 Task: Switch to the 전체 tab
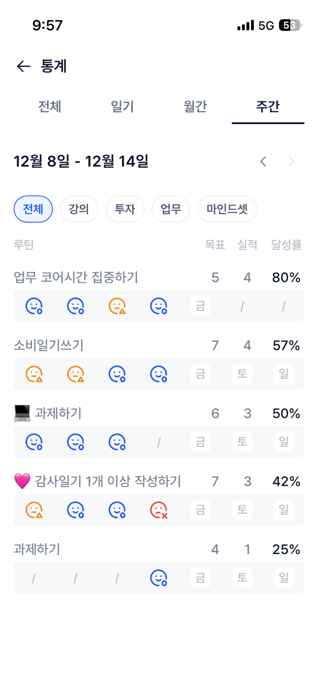(x=50, y=106)
